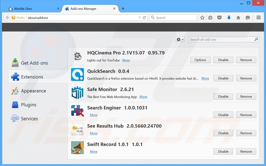Click 'Lights out for YouTube' description
This screenshot has height=166, width=266.
tap(103, 60)
